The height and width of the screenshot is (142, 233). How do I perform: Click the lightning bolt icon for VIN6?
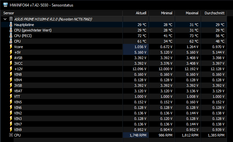pyautogui.click(x=11, y=108)
